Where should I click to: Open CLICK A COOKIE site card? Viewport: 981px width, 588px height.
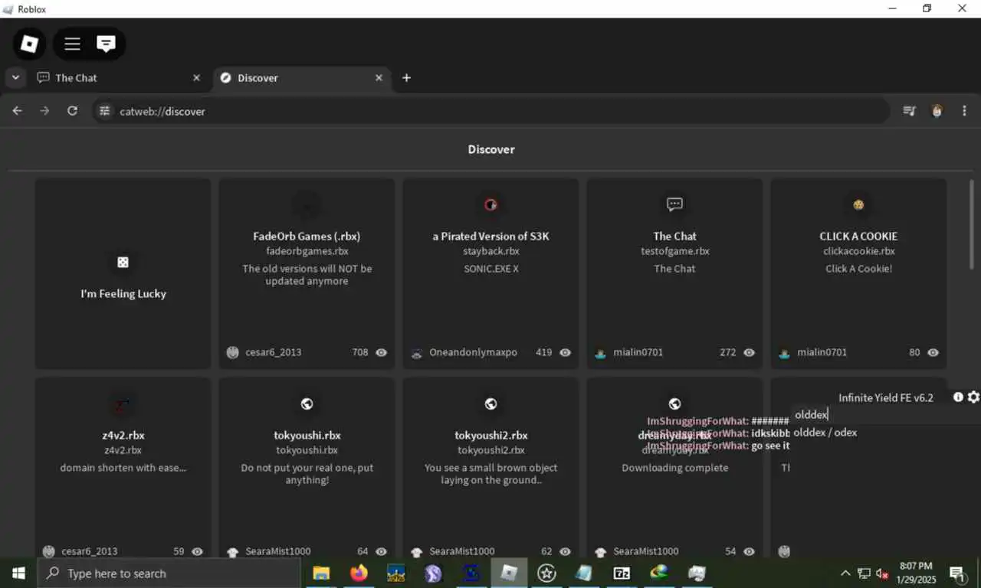858,274
